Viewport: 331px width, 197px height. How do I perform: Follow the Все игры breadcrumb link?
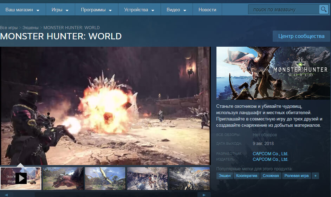point(9,28)
